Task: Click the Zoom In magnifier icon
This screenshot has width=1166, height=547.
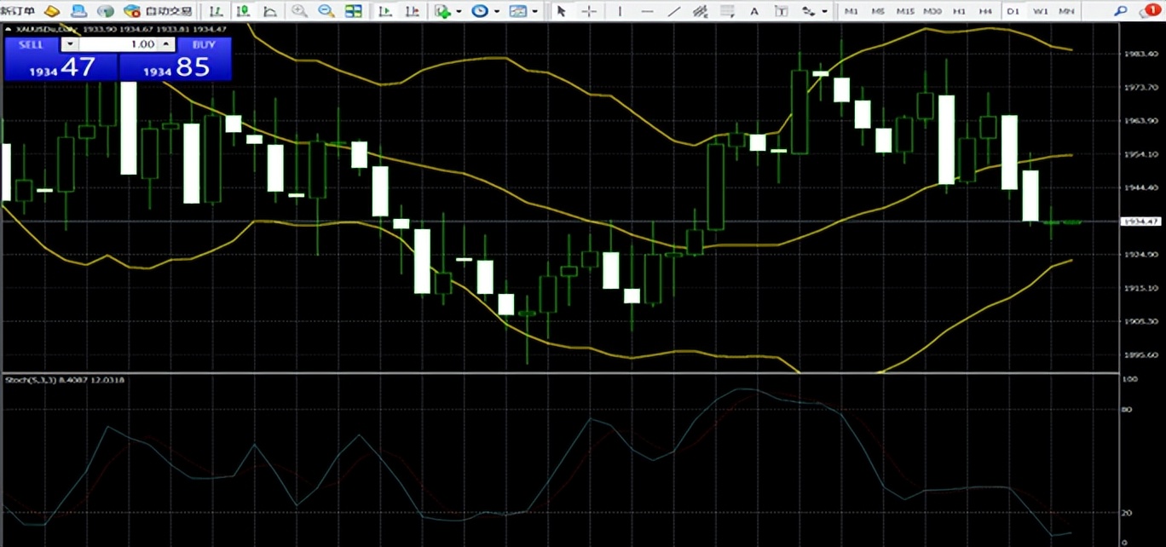Action: point(299,11)
